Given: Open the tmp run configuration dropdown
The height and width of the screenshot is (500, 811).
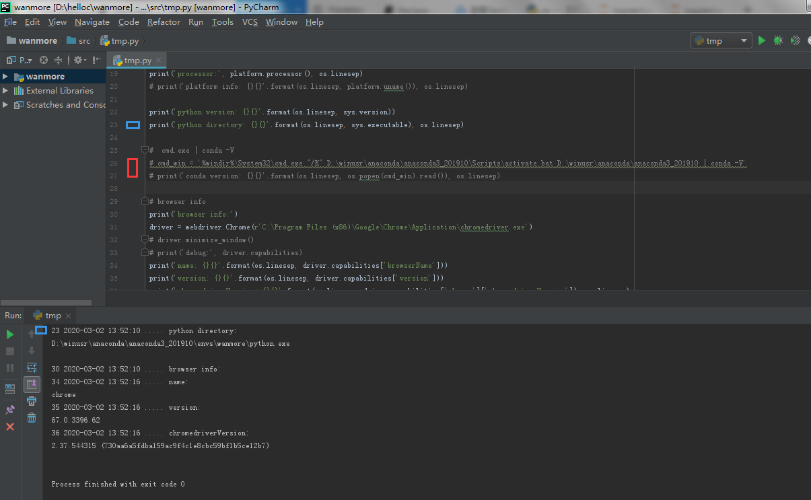Looking at the screenshot, I should 744,40.
